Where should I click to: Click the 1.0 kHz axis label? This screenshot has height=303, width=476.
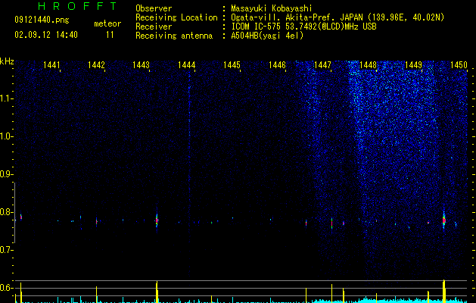coord(6,137)
